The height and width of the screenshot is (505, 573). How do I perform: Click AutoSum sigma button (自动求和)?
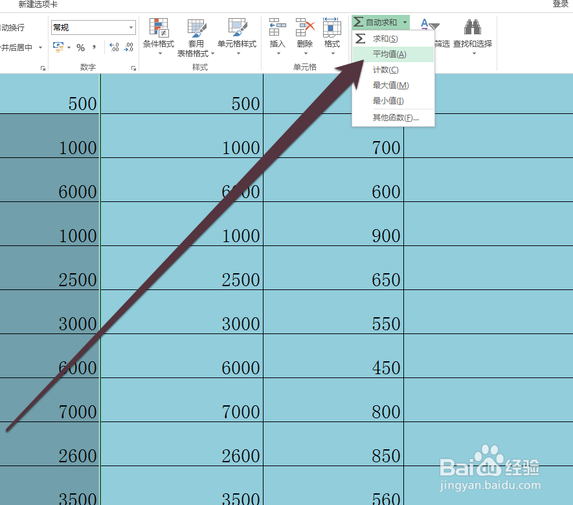click(x=376, y=22)
